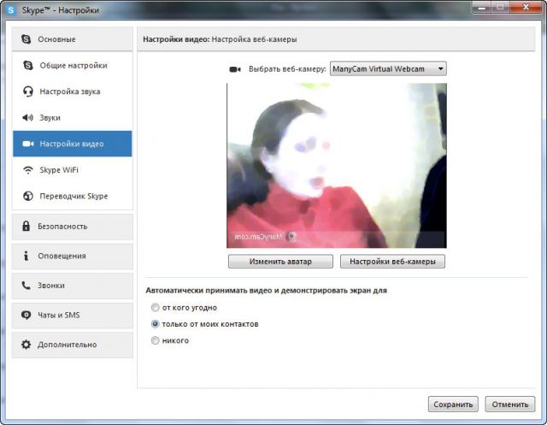Click the camera icon beside Выбрать веб-камеру

pyautogui.click(x=235, y=69)
